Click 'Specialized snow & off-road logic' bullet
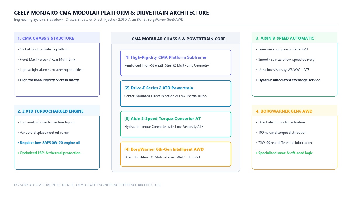The height and width of the screenshot is (197, 351). (284, 153)
